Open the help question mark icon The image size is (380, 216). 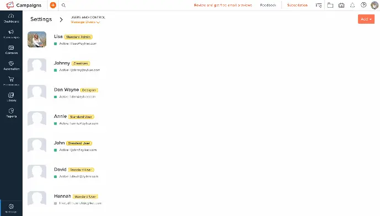click(x=363, y=5)
